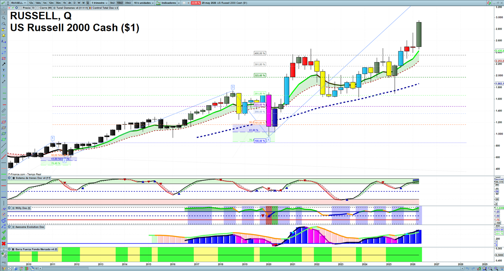Toggle the Precio checkbox

coord(21,8)
